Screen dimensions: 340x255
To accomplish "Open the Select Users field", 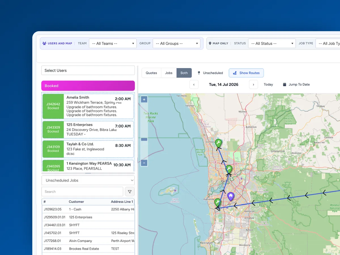I will click(88, 70).
